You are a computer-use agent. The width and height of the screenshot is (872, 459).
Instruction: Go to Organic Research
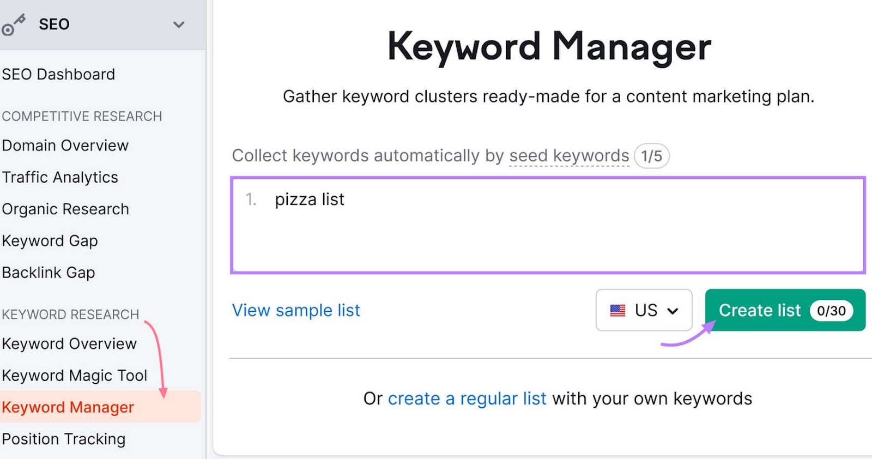(65, 209)
